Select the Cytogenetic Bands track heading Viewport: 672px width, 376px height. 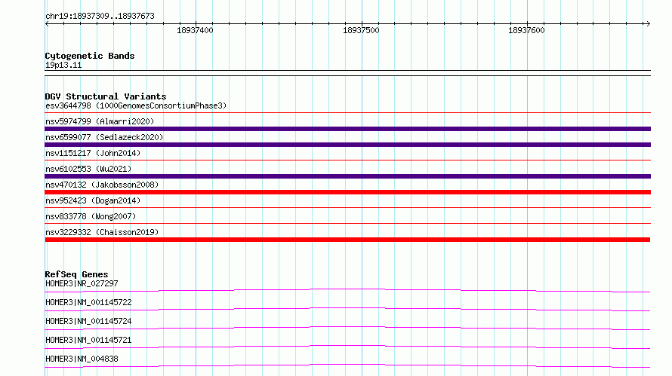pyautogui.click(x=90, y=56)
